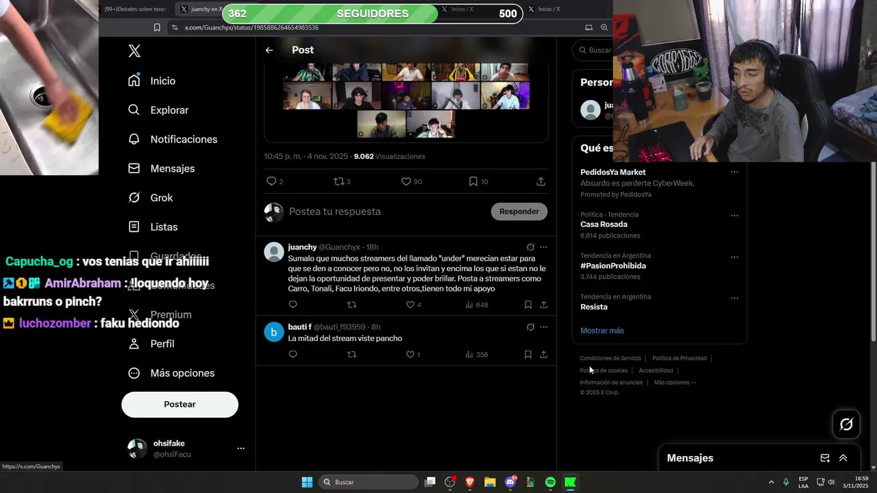The width and height of the screenshot is (877, 493).
Task: Reply to juanchy's comment
Action: pyautogui.click(x=293, y=305)
